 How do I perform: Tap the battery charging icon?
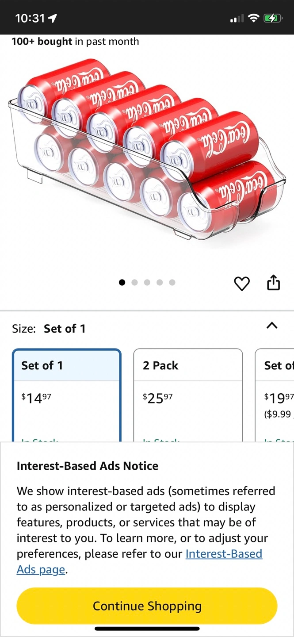(x=272, y=18)
